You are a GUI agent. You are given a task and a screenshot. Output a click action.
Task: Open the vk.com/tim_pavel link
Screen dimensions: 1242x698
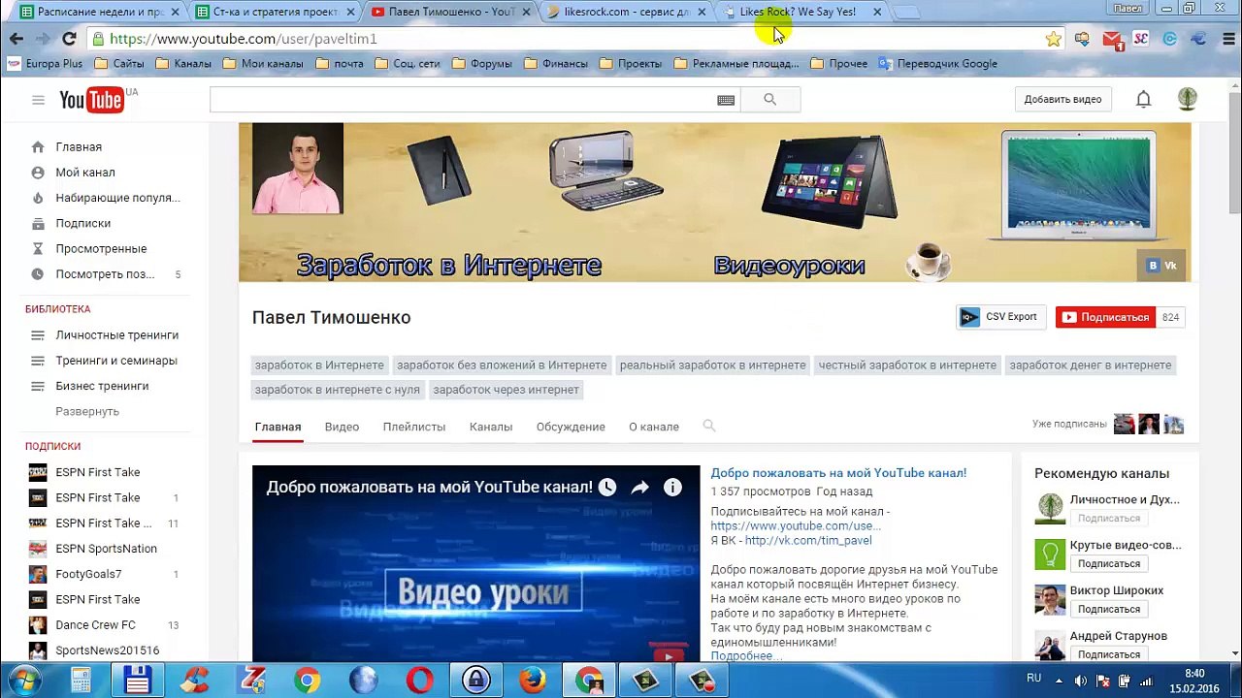pyautogui.click(x=808, y=541)
